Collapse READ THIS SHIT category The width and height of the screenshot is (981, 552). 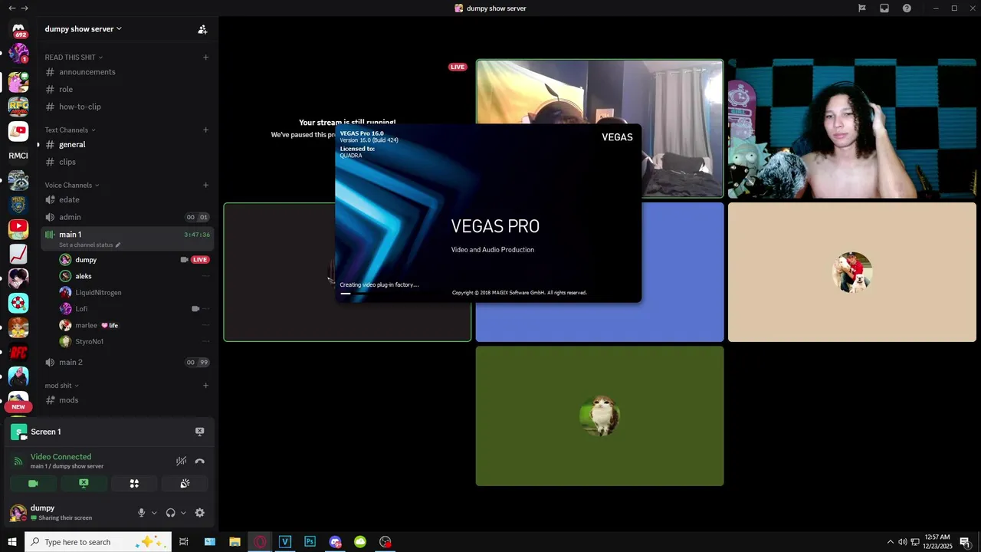click(74, 57)
